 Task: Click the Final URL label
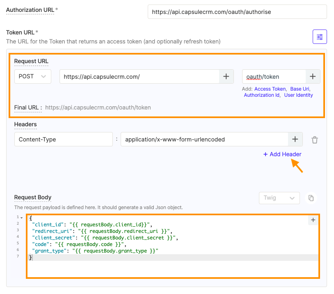coord(28,107)
